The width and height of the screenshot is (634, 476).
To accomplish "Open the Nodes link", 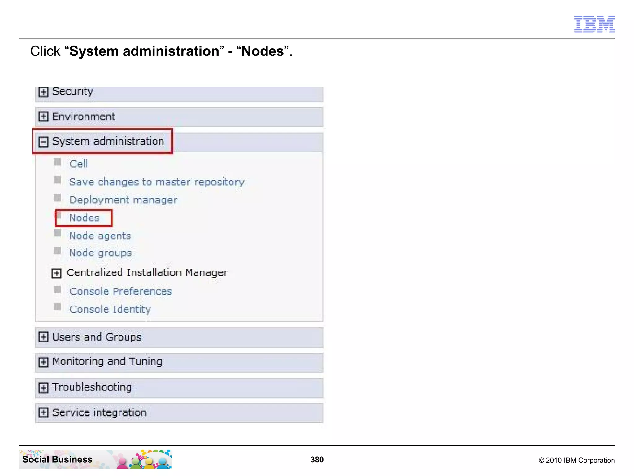I will tap(84, 218).
